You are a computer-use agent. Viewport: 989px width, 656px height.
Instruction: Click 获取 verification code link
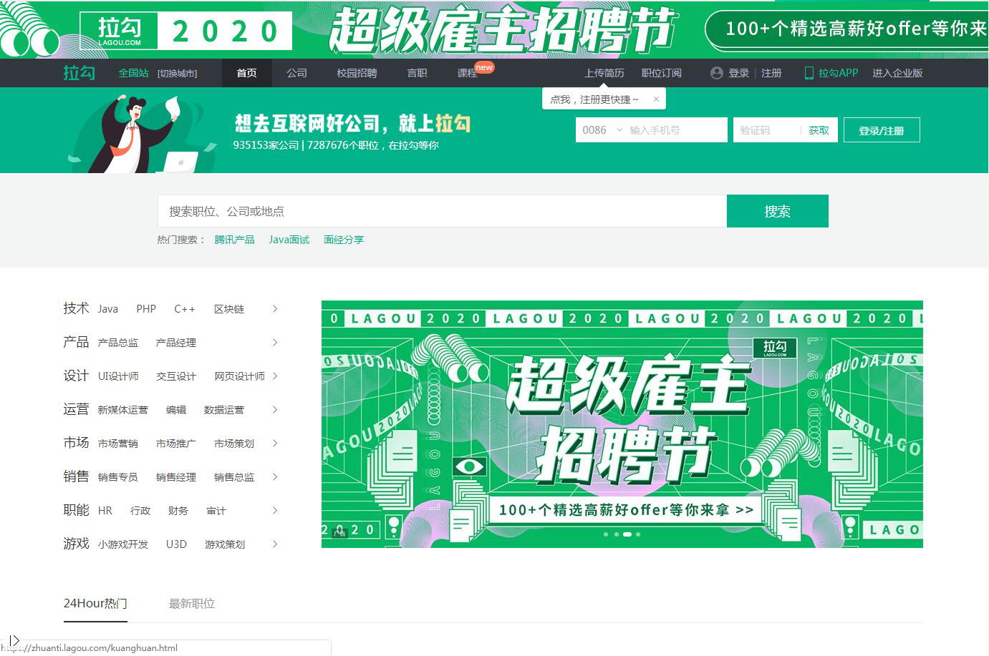point(819,130)
